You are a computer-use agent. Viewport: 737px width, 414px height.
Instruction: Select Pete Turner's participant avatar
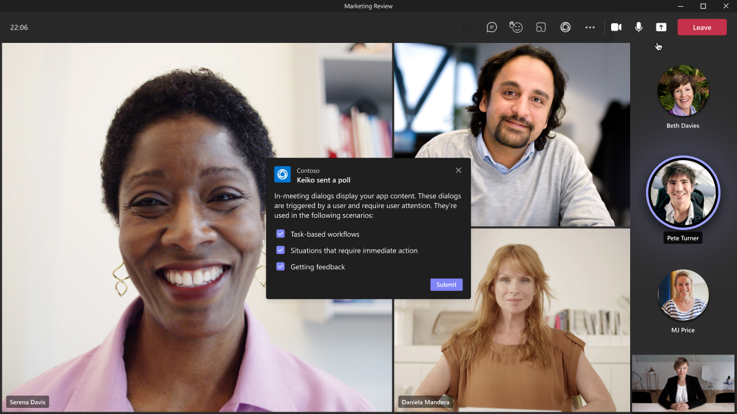coord(683,193)
